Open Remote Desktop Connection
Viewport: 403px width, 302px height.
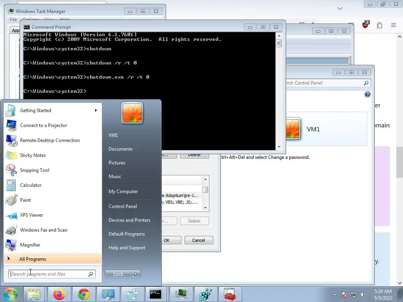point(53,140)
